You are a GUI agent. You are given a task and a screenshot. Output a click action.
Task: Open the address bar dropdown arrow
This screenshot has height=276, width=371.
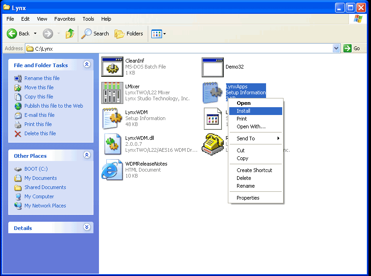pyautogui.click(x=336, y=48)
